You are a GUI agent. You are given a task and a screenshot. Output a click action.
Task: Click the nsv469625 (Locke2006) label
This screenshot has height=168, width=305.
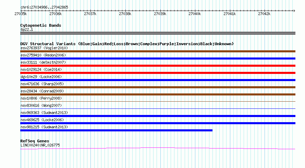[42, 120]
